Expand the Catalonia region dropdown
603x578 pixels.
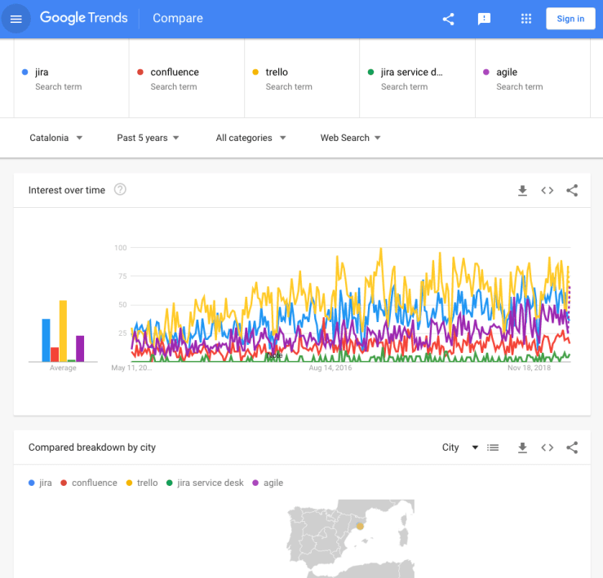56,138
